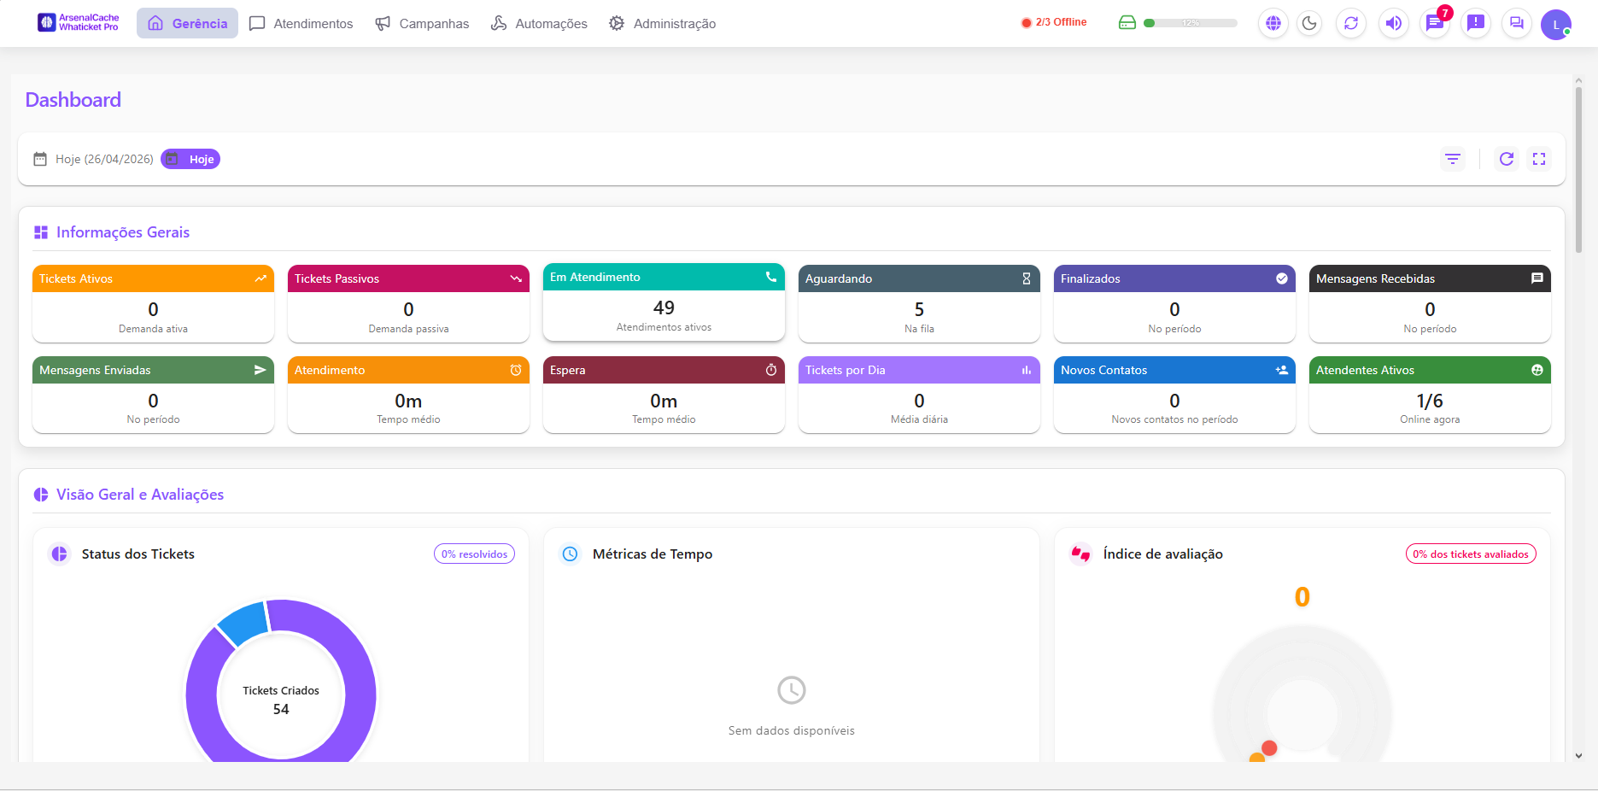Click the sound volume icon in the header
The width and height of the screenshot is (1598, 791).
tap(1393, 23)
